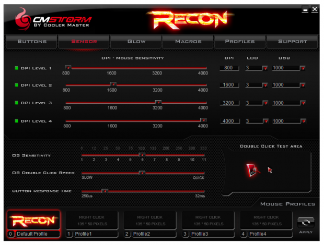Minimize the Recon window
The width and height of the screenshot is (324, 245).
(305, 10)
